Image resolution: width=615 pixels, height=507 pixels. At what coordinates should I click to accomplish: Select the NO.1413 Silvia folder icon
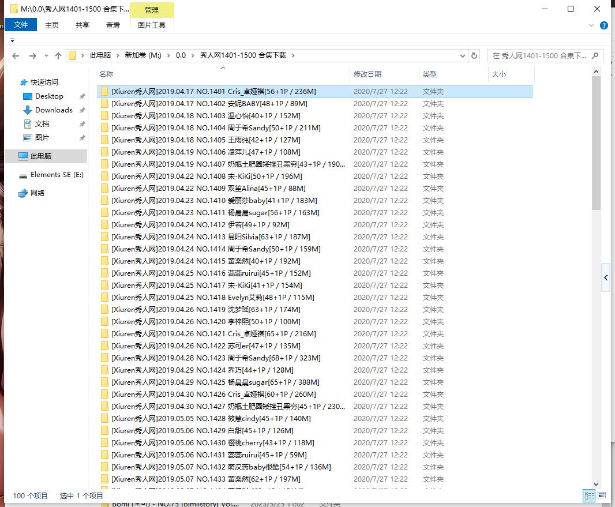[x=104, y=237]
